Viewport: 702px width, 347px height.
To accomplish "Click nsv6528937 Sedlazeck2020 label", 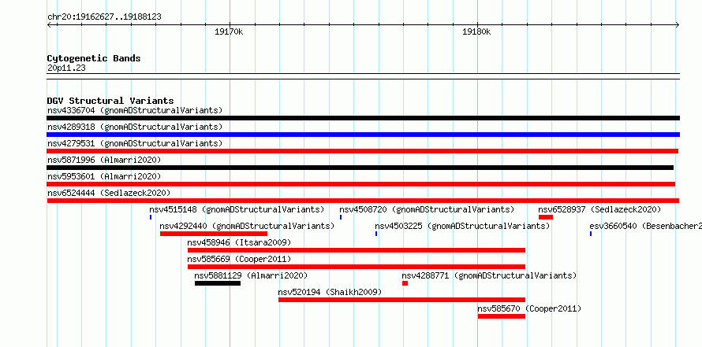I will tap(600, 209).
